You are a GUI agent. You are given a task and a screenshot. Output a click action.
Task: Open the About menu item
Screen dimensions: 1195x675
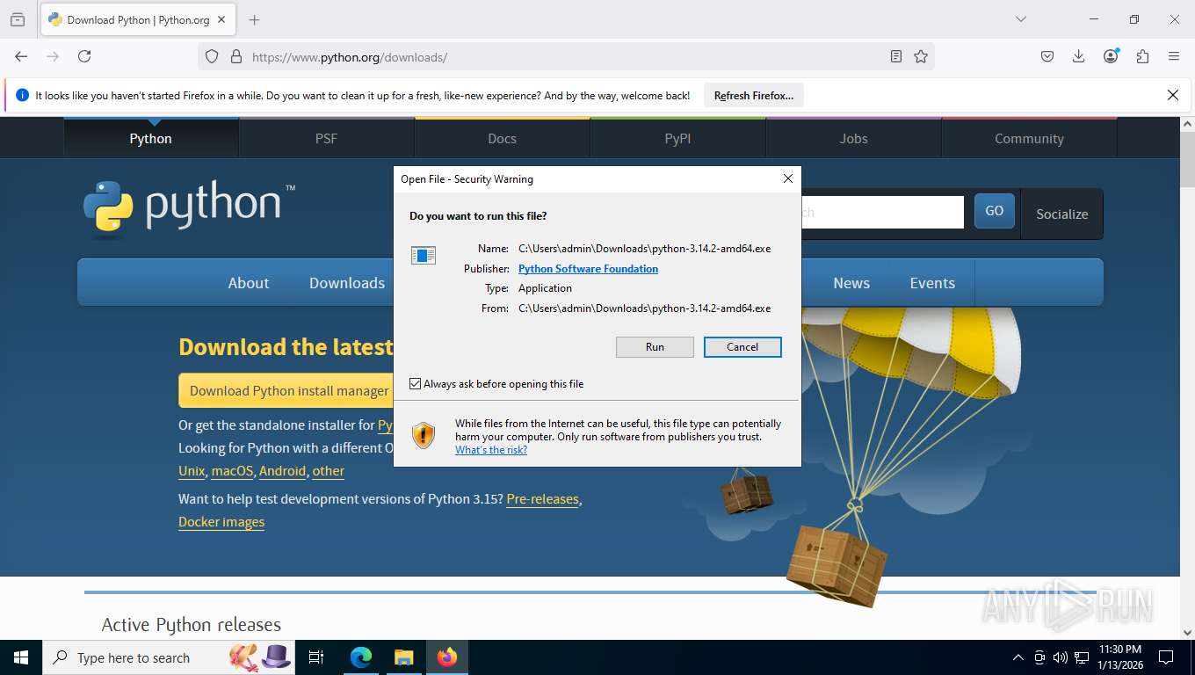tap(249, 283)
